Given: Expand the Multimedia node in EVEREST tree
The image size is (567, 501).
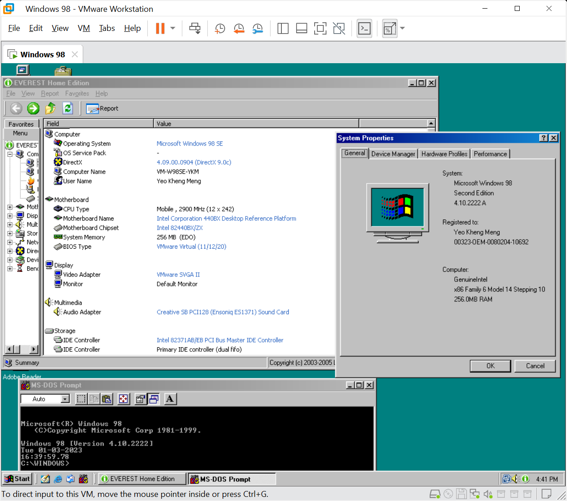Looking at the screenshot, I should click(10, 225).
